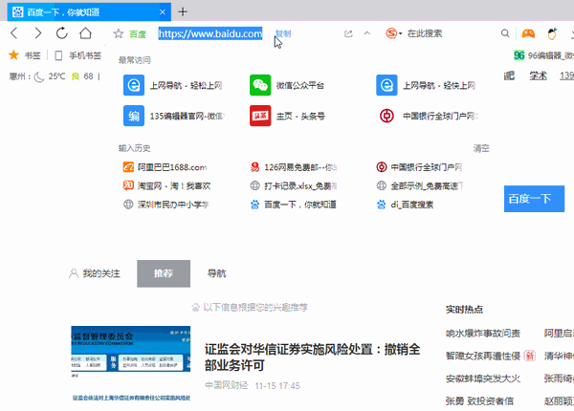
Task: Select 百度一下，你就知道 history entry
Action: click(x=294, y=205)
